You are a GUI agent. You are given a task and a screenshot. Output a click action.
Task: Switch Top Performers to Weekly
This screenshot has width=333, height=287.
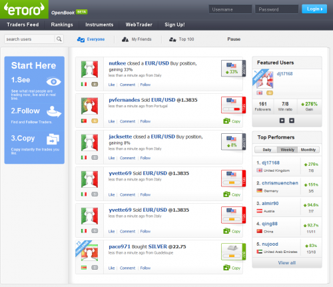(288, 150)
